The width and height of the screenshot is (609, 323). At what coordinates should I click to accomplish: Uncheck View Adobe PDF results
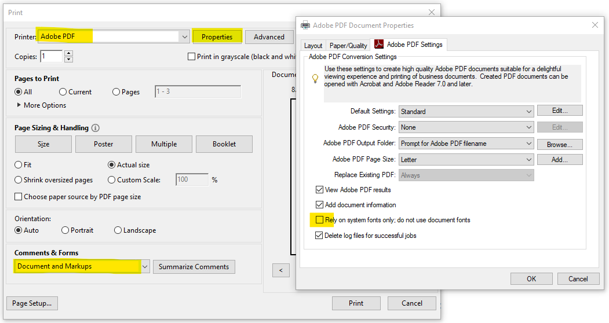319,189
